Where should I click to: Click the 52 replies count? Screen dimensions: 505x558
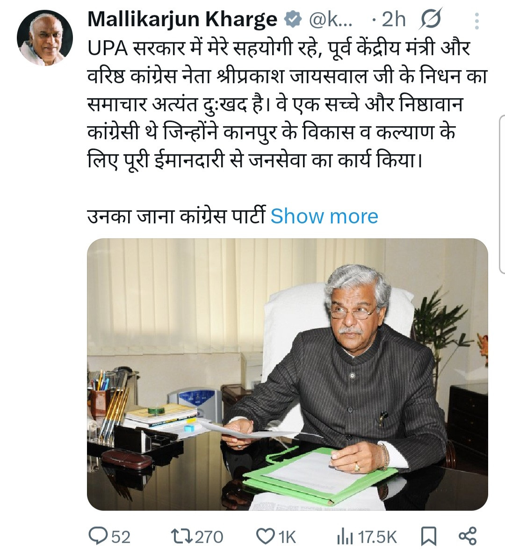pos(121,537)
